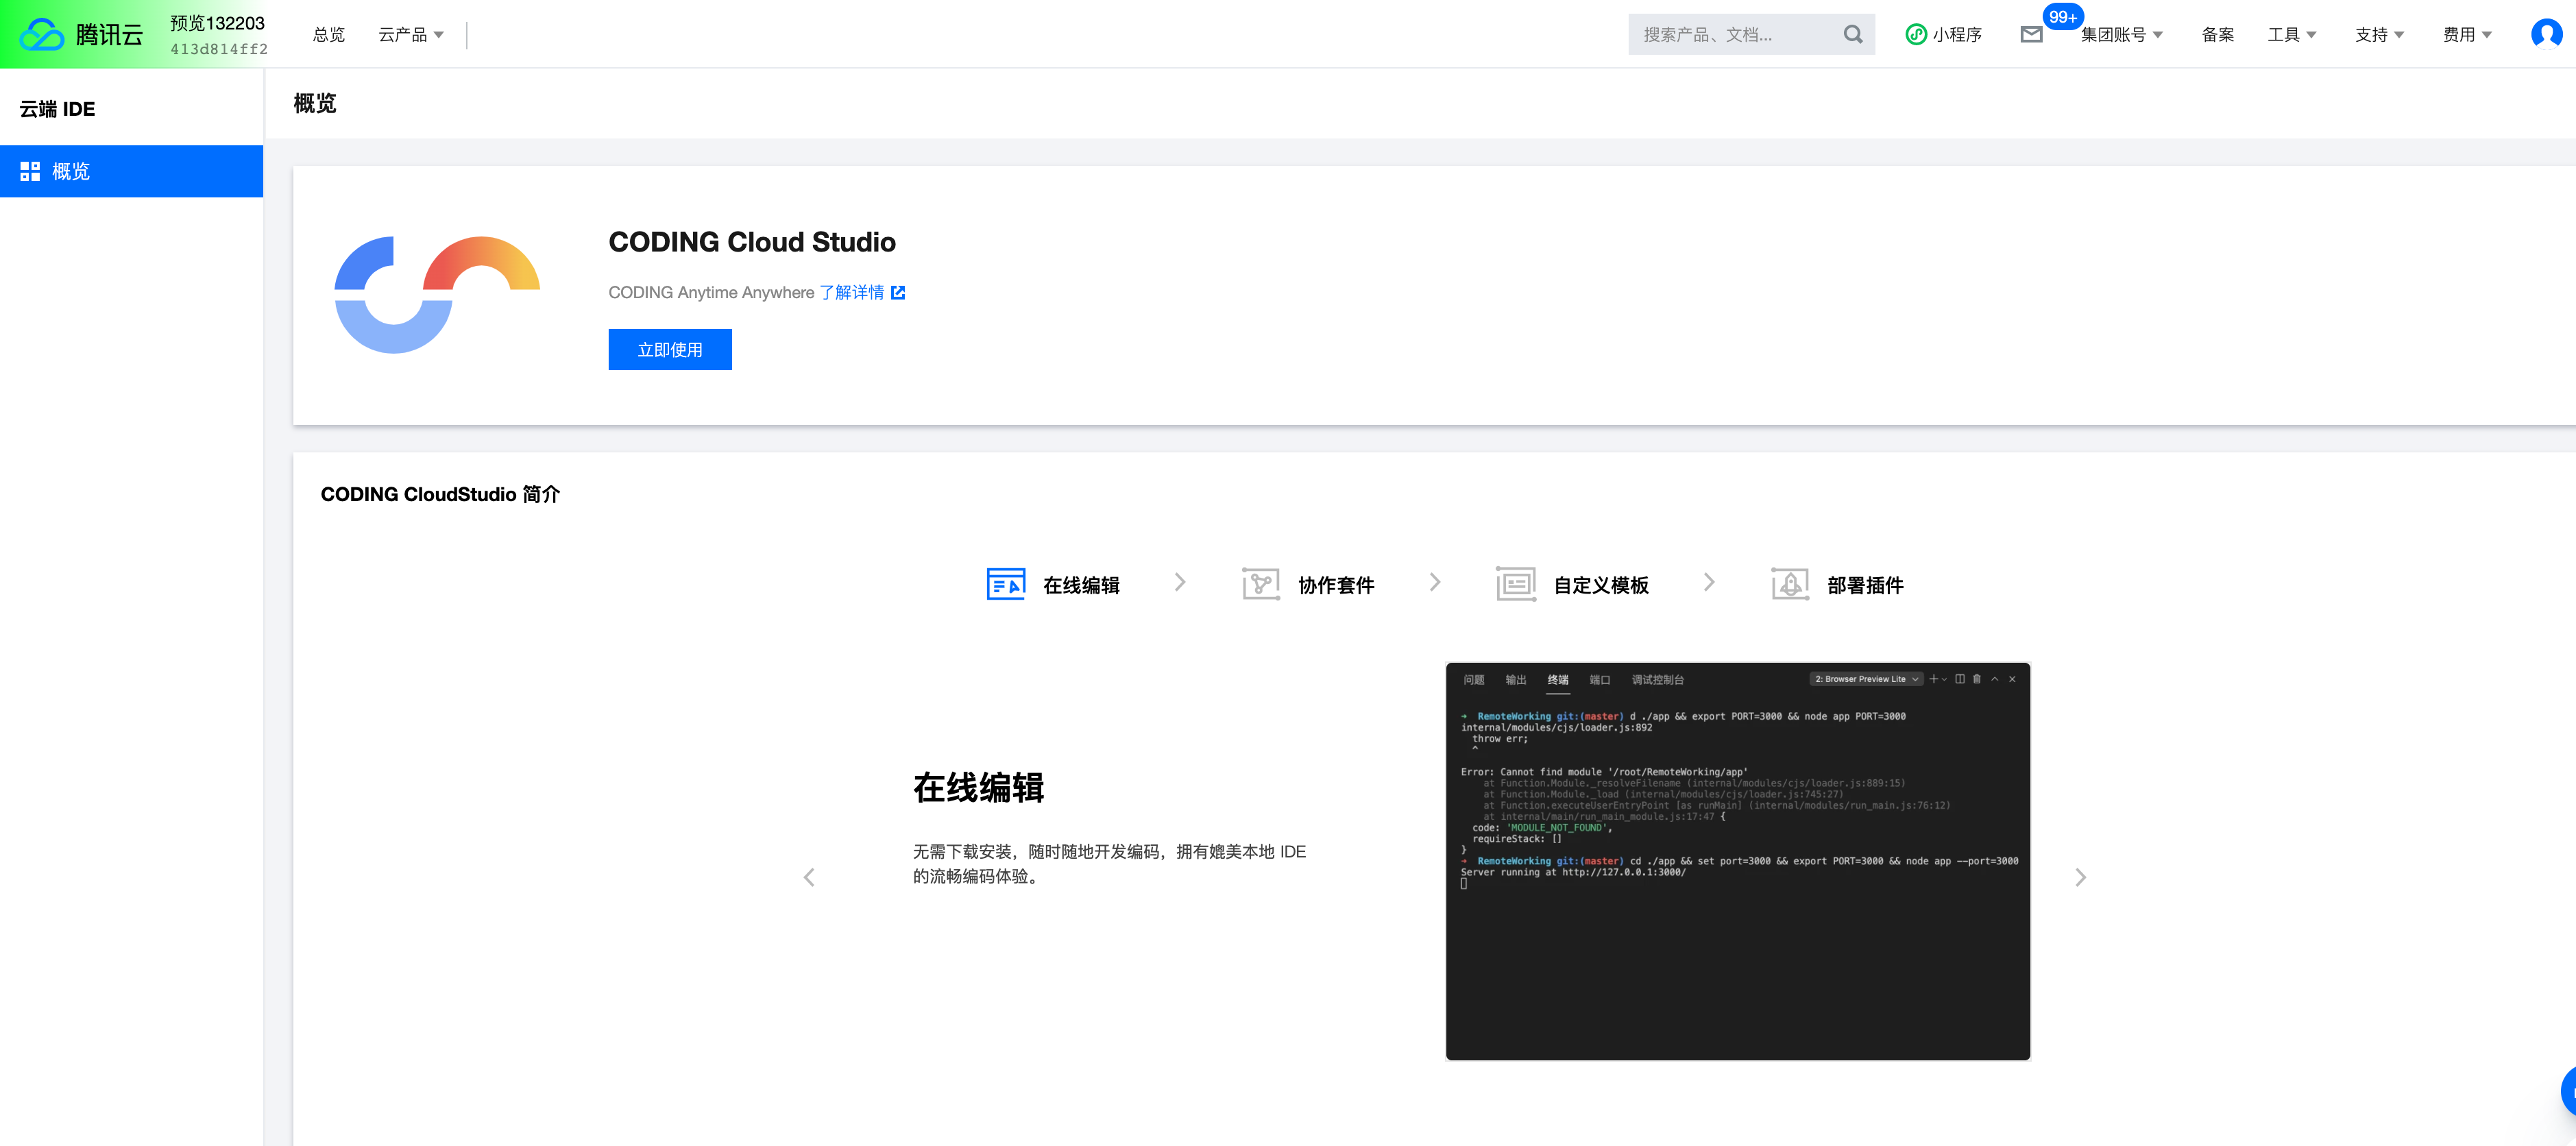The height and width of the screenshot is (1146, 2576).
Task: Click the CODING Cloud Studio logo
Action: (437, 294)
